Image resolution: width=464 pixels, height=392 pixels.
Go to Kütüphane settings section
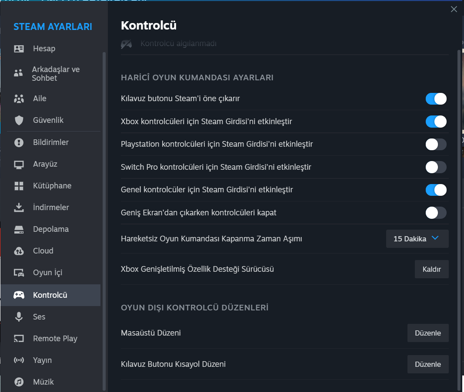tap(52, 186)
